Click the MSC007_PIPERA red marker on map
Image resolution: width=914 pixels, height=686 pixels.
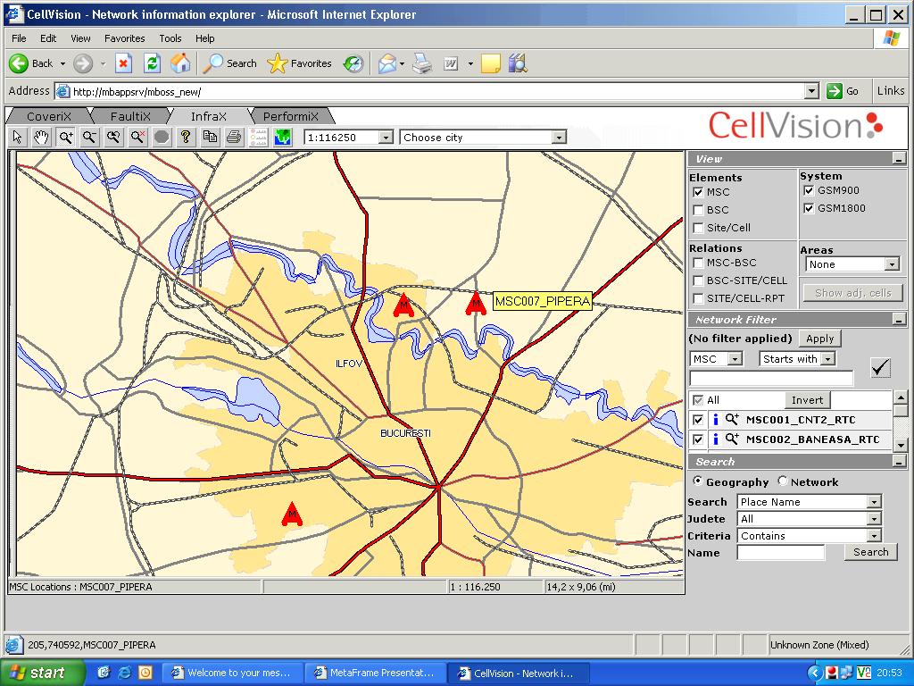[476, 303]
